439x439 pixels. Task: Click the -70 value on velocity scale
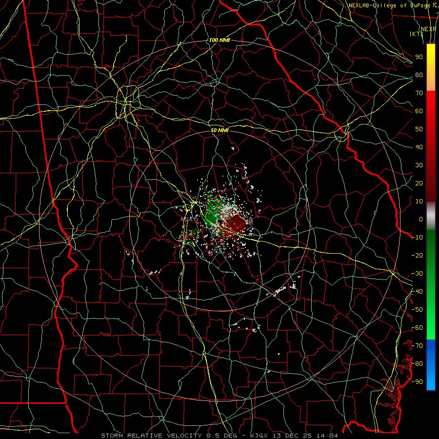click(x=417, y=346)
